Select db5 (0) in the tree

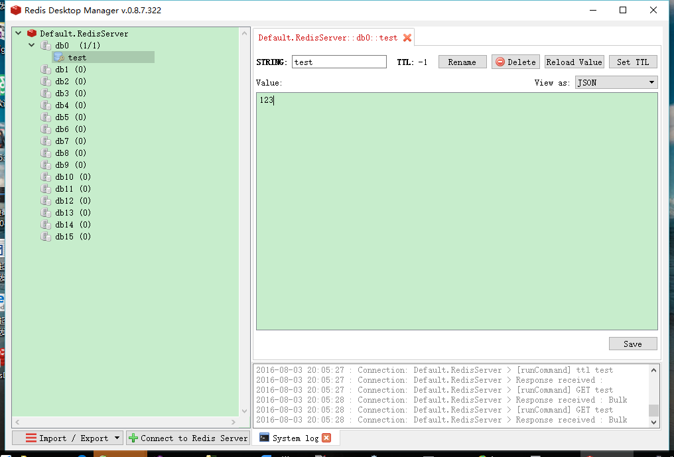point(70,117)
